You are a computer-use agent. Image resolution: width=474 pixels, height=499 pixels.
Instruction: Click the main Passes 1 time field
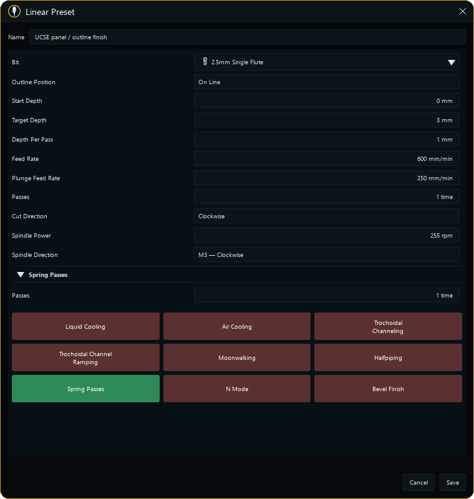click(x=326, y=196)
